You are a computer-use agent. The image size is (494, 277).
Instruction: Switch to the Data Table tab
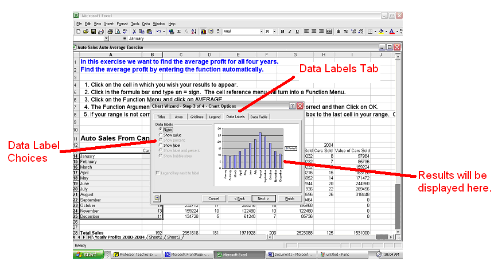tap(258, 117)
